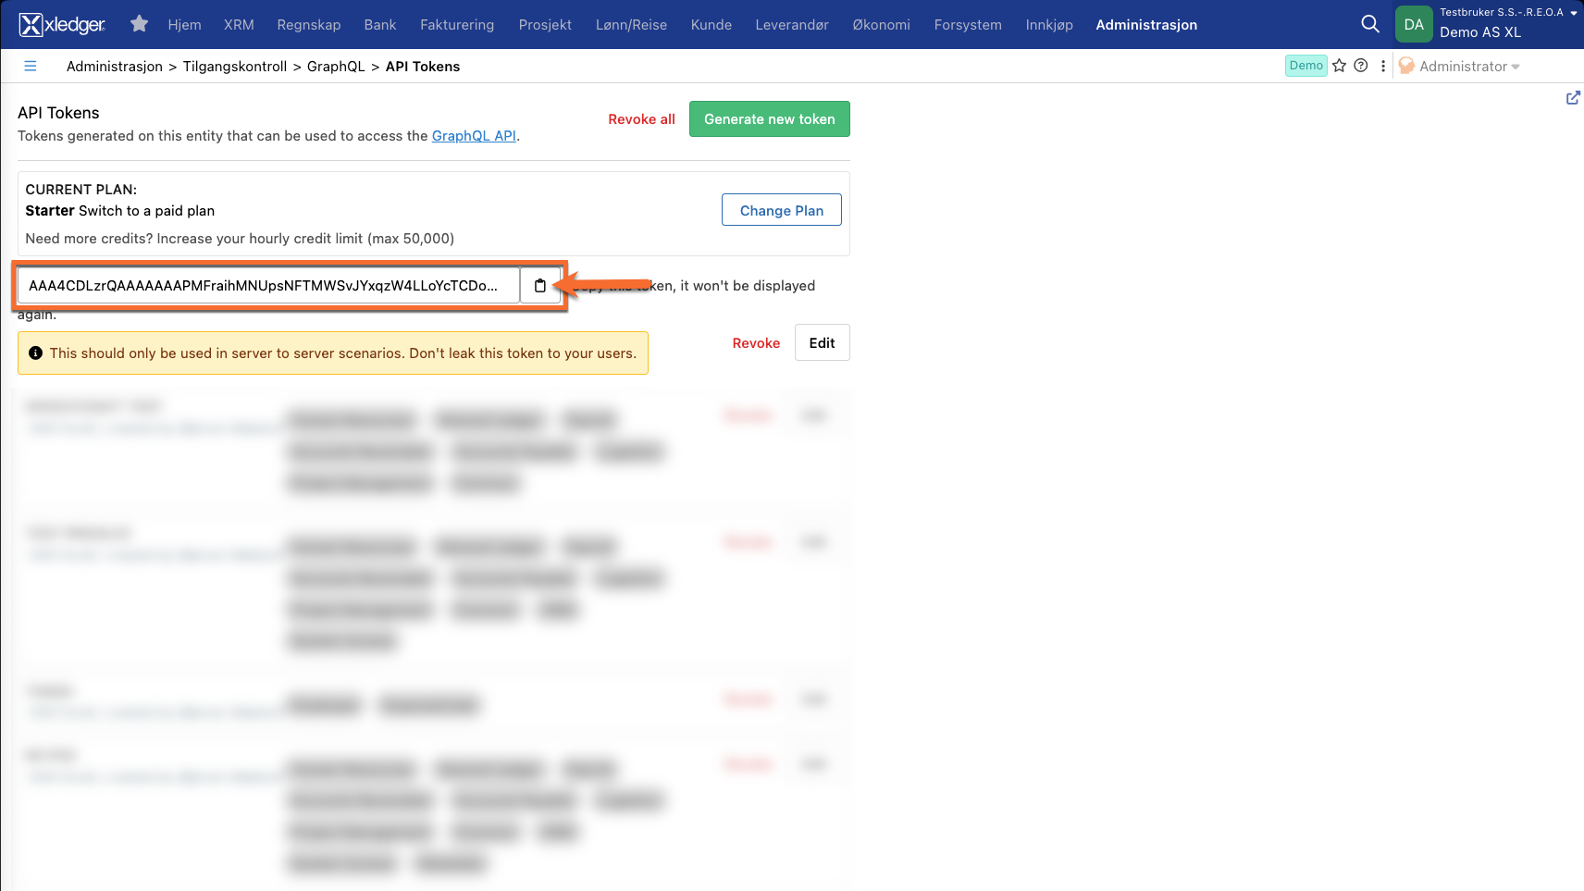Click Revoke all tokens link
Screen dimensions: 1584x891
click(641, 119)
